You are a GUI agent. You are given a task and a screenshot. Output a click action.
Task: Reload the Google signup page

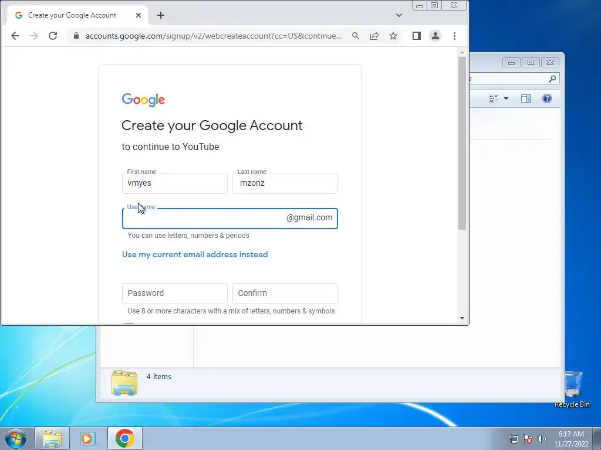pos(53,36)
